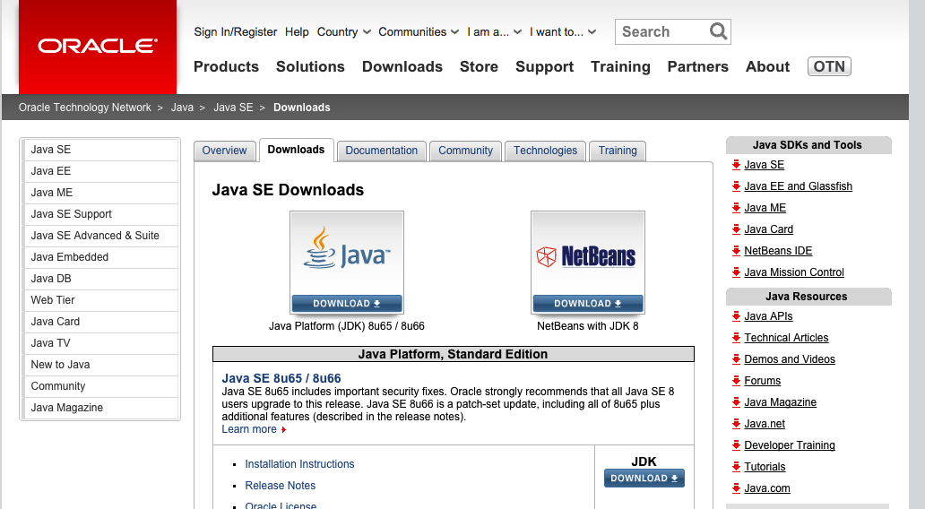The height and width of the screenshot is (509, 925).
Task: Click the Java SE breadcrumb link
Action: tap(233, 108)
